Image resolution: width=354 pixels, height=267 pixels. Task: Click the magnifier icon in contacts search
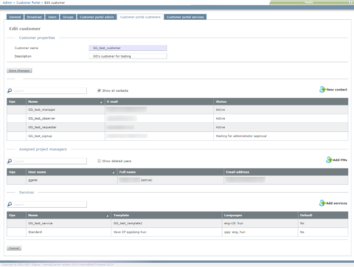click(10, 91)
